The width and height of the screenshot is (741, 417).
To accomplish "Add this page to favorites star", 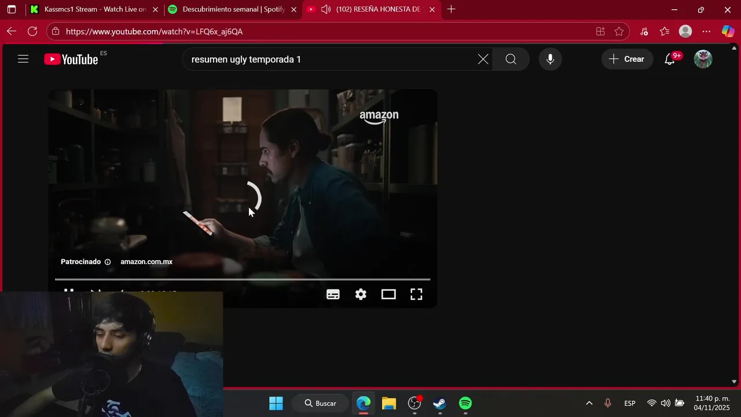I will 619,31.
